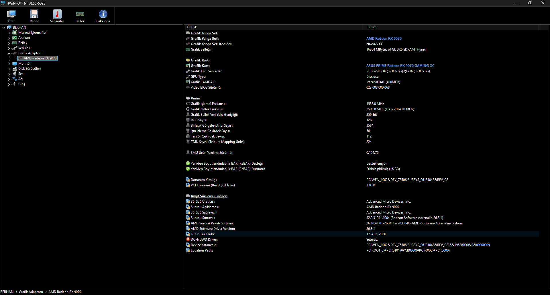550x295 pixels.
Task: Select the Grafik Adaptörü tree item
Action: [x=30, y=53]
